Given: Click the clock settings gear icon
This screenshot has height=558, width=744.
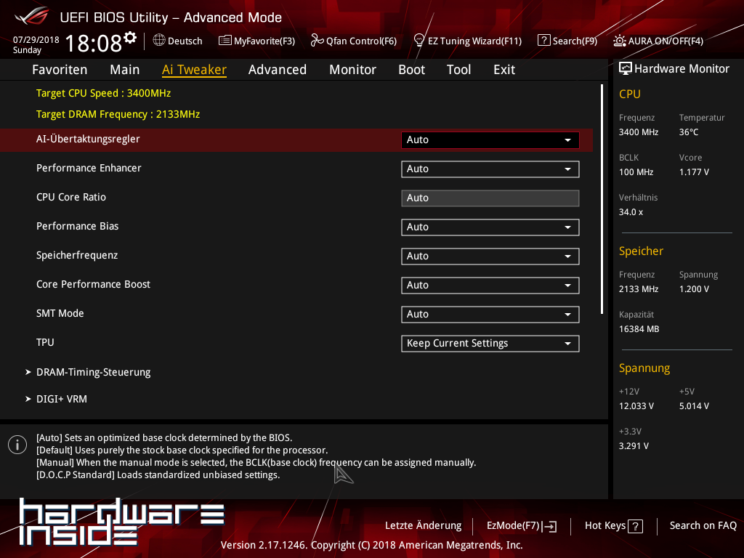Looking at the screenshot, I should (x=130, y=38).
